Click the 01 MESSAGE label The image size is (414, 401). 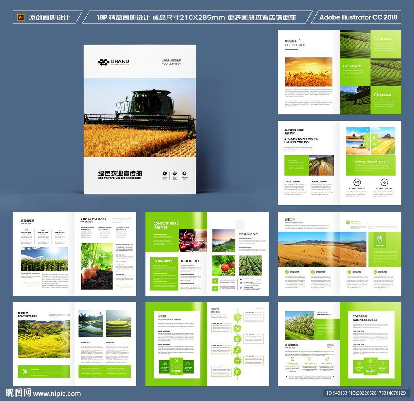click(382, 39)
